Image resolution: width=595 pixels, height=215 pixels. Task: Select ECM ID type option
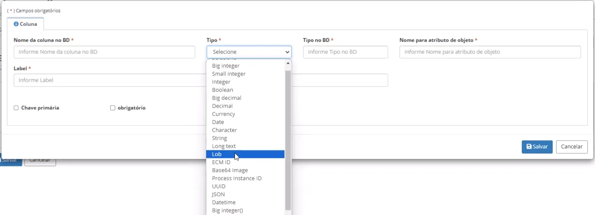click(x=245, y=162)
